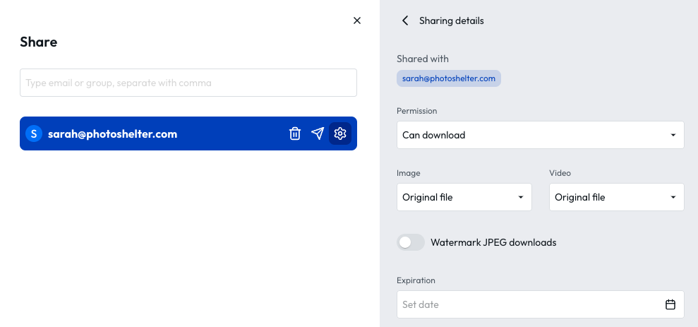Open the Video file type dropdown
698x327 pixels.
coord(617,197)
